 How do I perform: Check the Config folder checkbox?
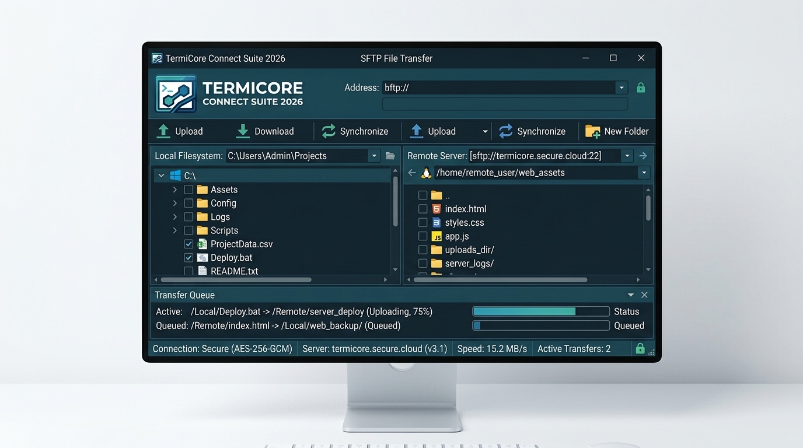pyautogui.click(x=188, y=203)
